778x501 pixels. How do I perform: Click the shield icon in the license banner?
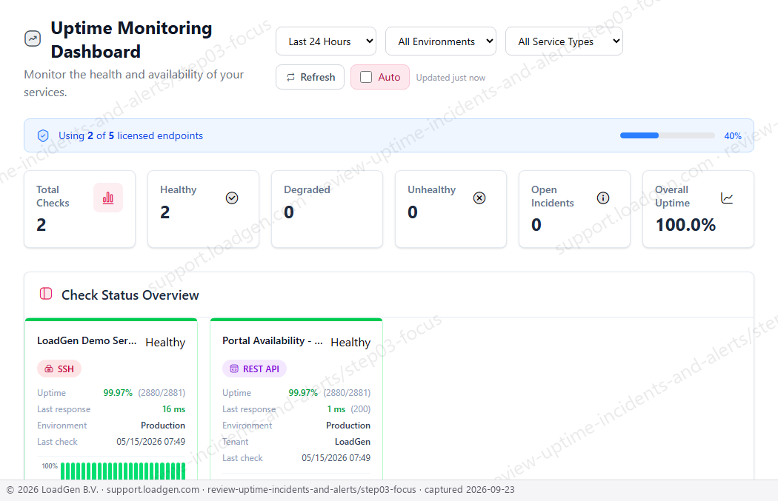click(43, 135)
